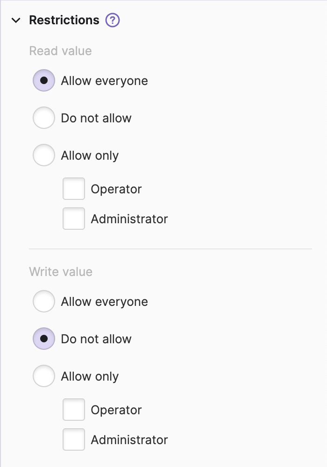Click "Do not allow" label text under Read value
327x467 pixels.
click(x=96, y=119)
